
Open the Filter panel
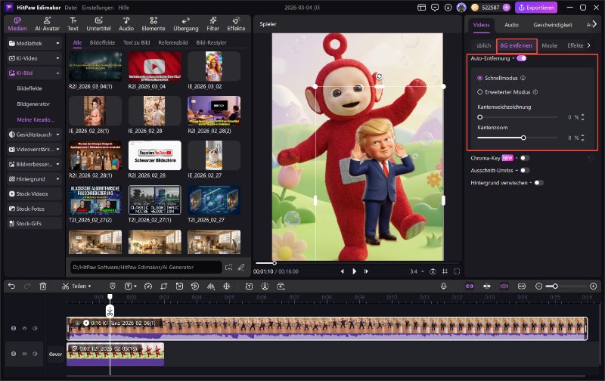tap(213, 24)
